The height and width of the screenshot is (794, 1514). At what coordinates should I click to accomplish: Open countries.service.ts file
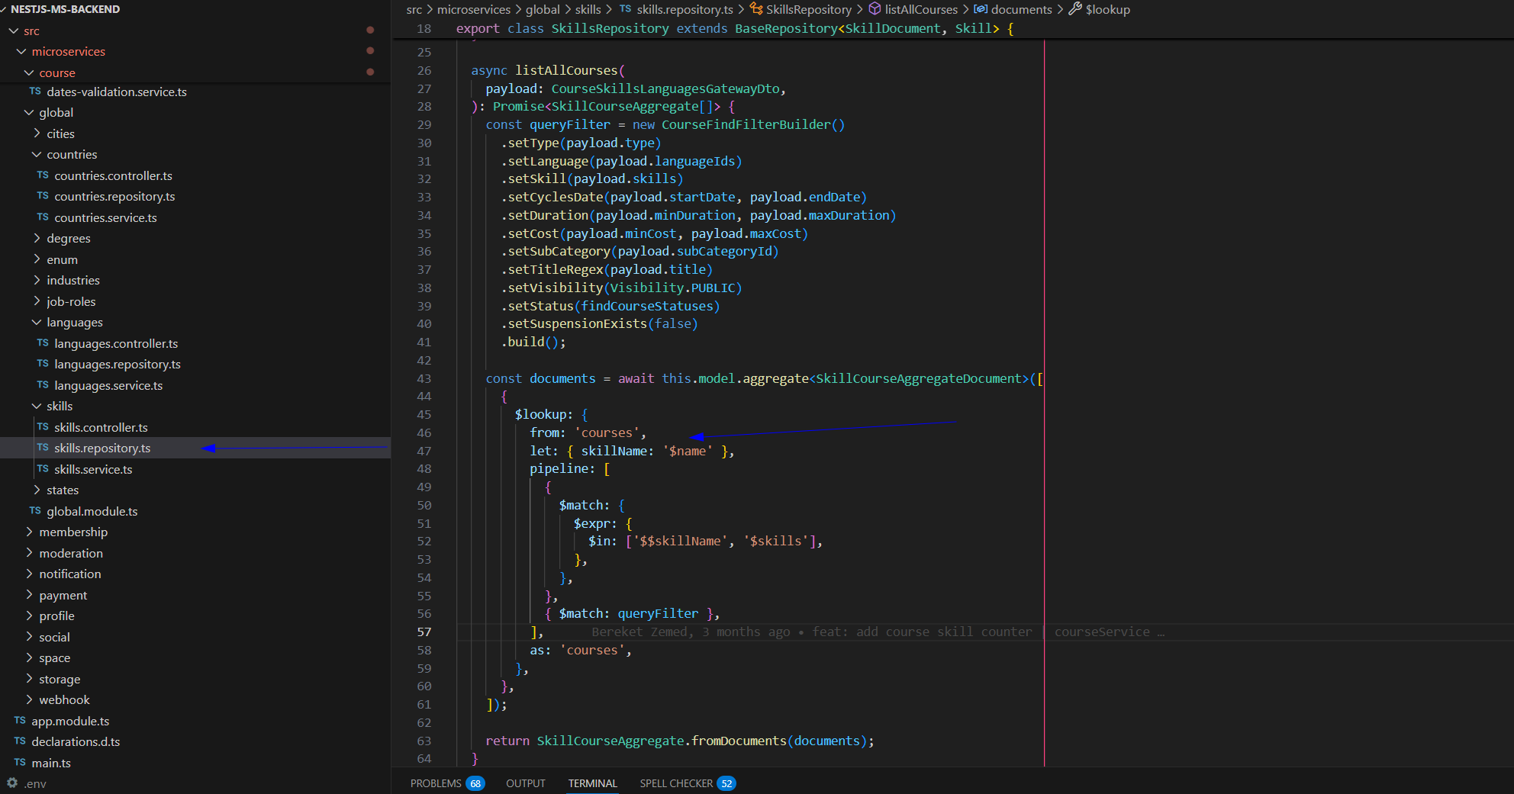[105, 217]
